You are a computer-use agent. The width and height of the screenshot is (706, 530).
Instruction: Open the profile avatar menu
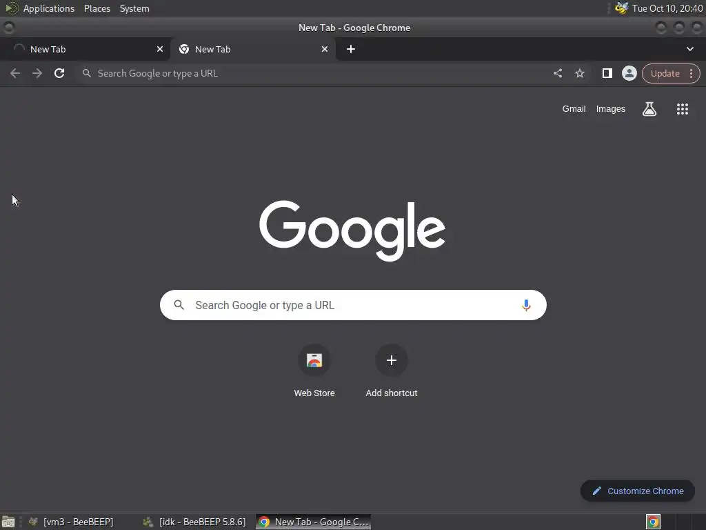[629, 73]
